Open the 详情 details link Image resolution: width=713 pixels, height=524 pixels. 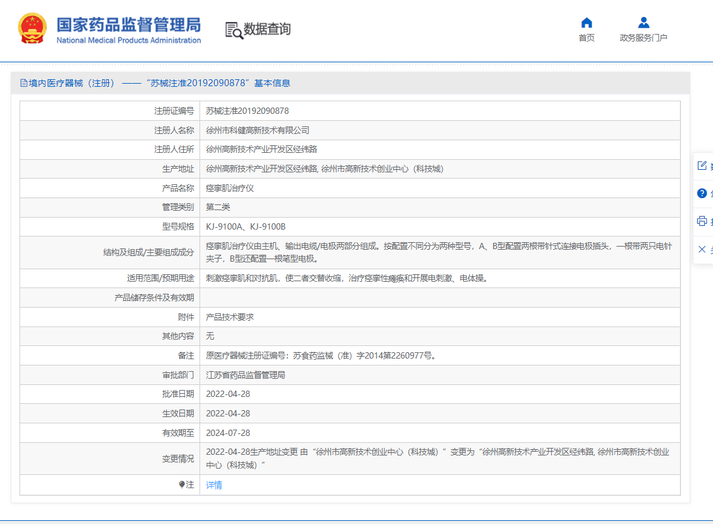click(214, 486)
